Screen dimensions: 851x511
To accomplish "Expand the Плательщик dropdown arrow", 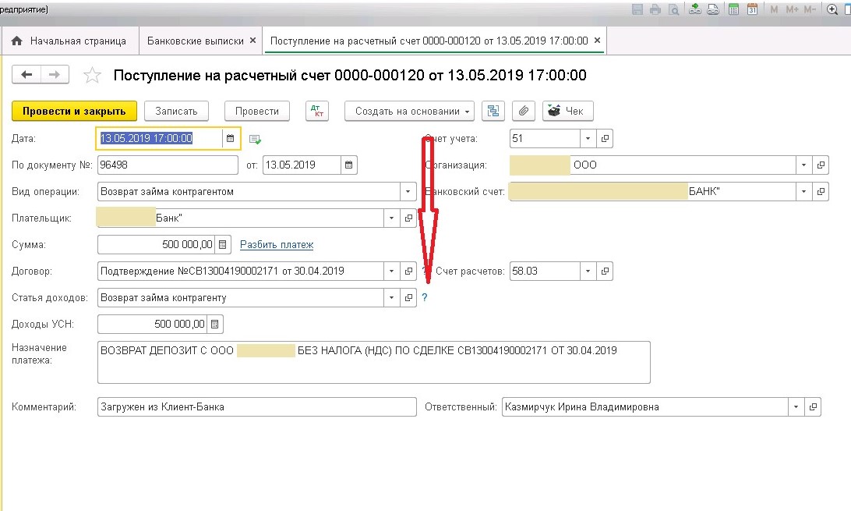I will pos(391,218).
